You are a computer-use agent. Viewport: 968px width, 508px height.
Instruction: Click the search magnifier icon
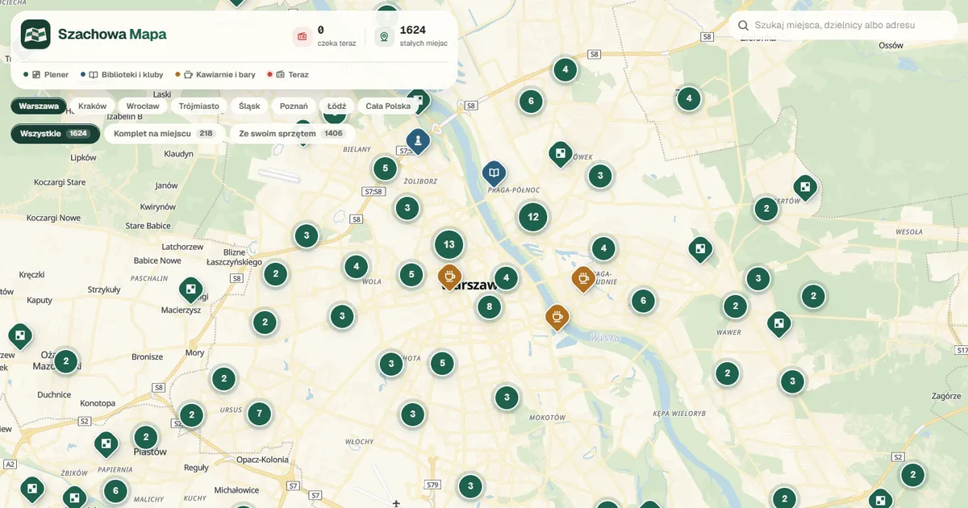742,25
